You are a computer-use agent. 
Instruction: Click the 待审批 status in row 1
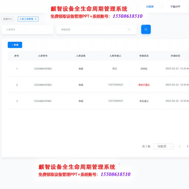click(144, 69)
